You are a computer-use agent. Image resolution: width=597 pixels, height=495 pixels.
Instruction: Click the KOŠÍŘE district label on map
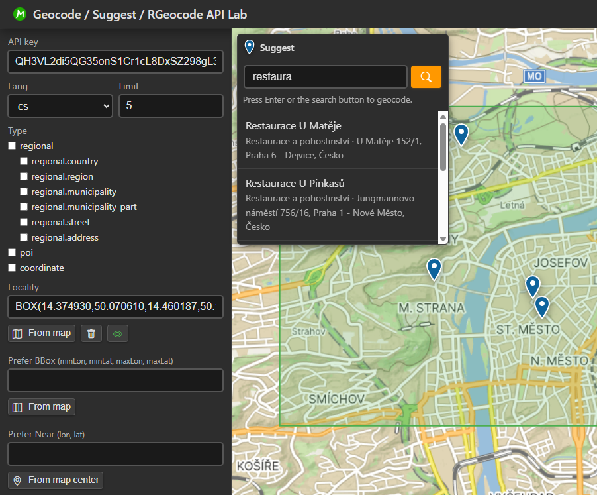click(257, 466)
